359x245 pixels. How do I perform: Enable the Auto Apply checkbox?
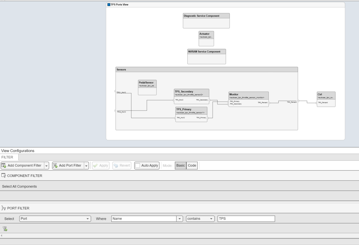138,166
